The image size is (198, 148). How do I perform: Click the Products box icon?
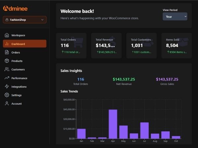point(7,61)
